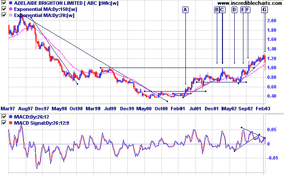
Task: Select the marker label G
Action: click(x=264, y=10)
